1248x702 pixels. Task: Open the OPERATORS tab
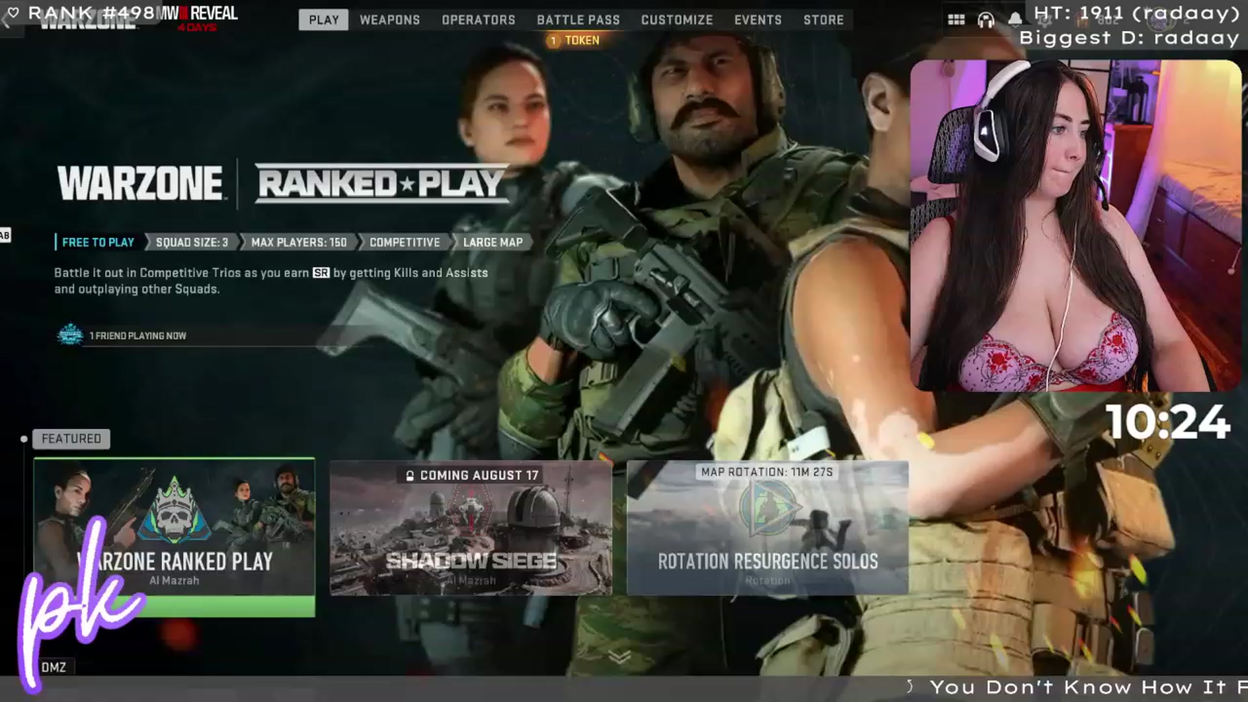pyautogui.click(x=478, y=20)
